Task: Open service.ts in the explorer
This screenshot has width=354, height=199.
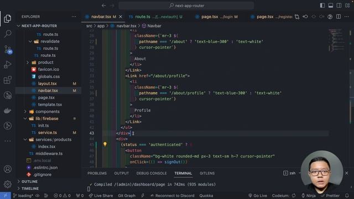Action: (x=47, y=133)
